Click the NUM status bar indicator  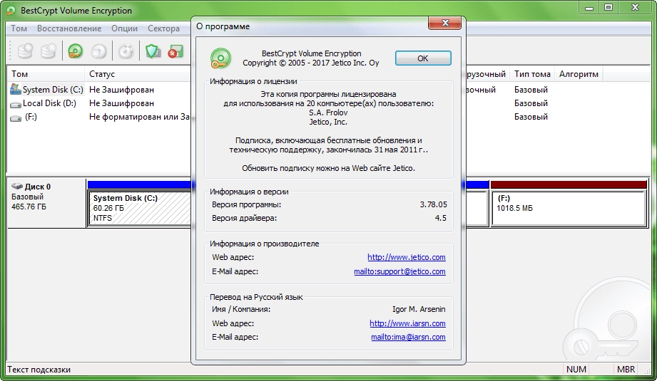576,370
